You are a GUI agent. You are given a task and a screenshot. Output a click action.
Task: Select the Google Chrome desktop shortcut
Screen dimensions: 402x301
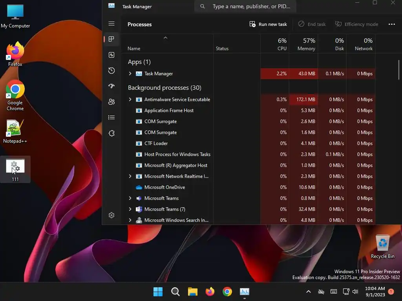(x=15, y=96)
